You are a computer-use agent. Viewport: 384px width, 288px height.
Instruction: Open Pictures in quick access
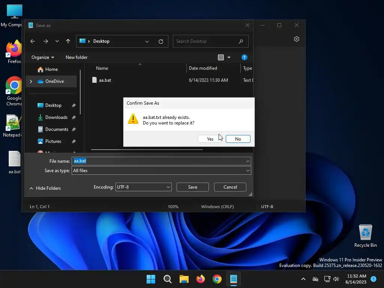tap(53, 141)
